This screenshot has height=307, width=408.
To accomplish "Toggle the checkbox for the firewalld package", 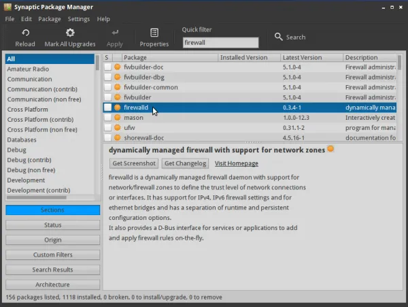I will [x=107, y=108].
